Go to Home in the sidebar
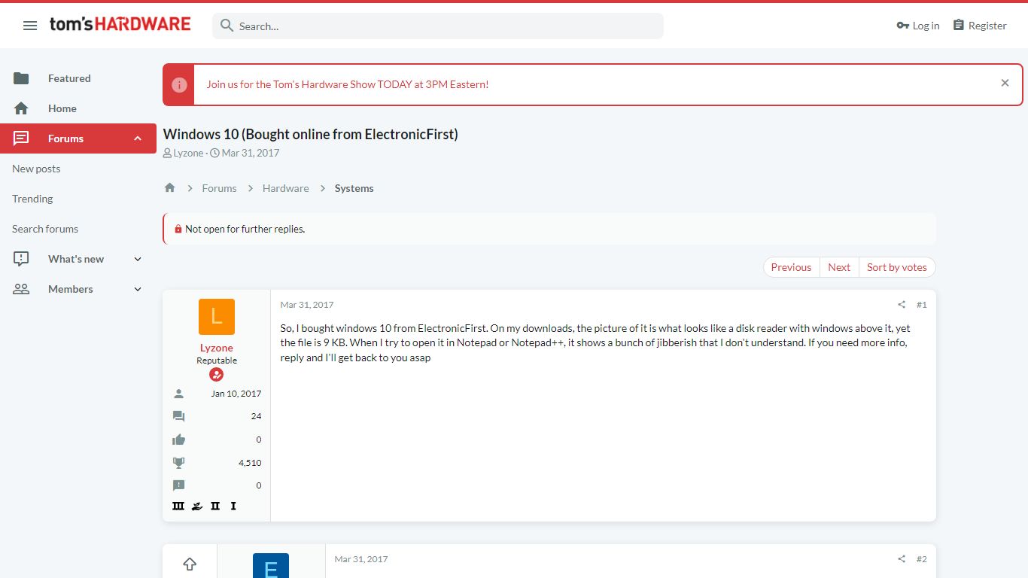1028x578 pixels. tap(62, 108)
